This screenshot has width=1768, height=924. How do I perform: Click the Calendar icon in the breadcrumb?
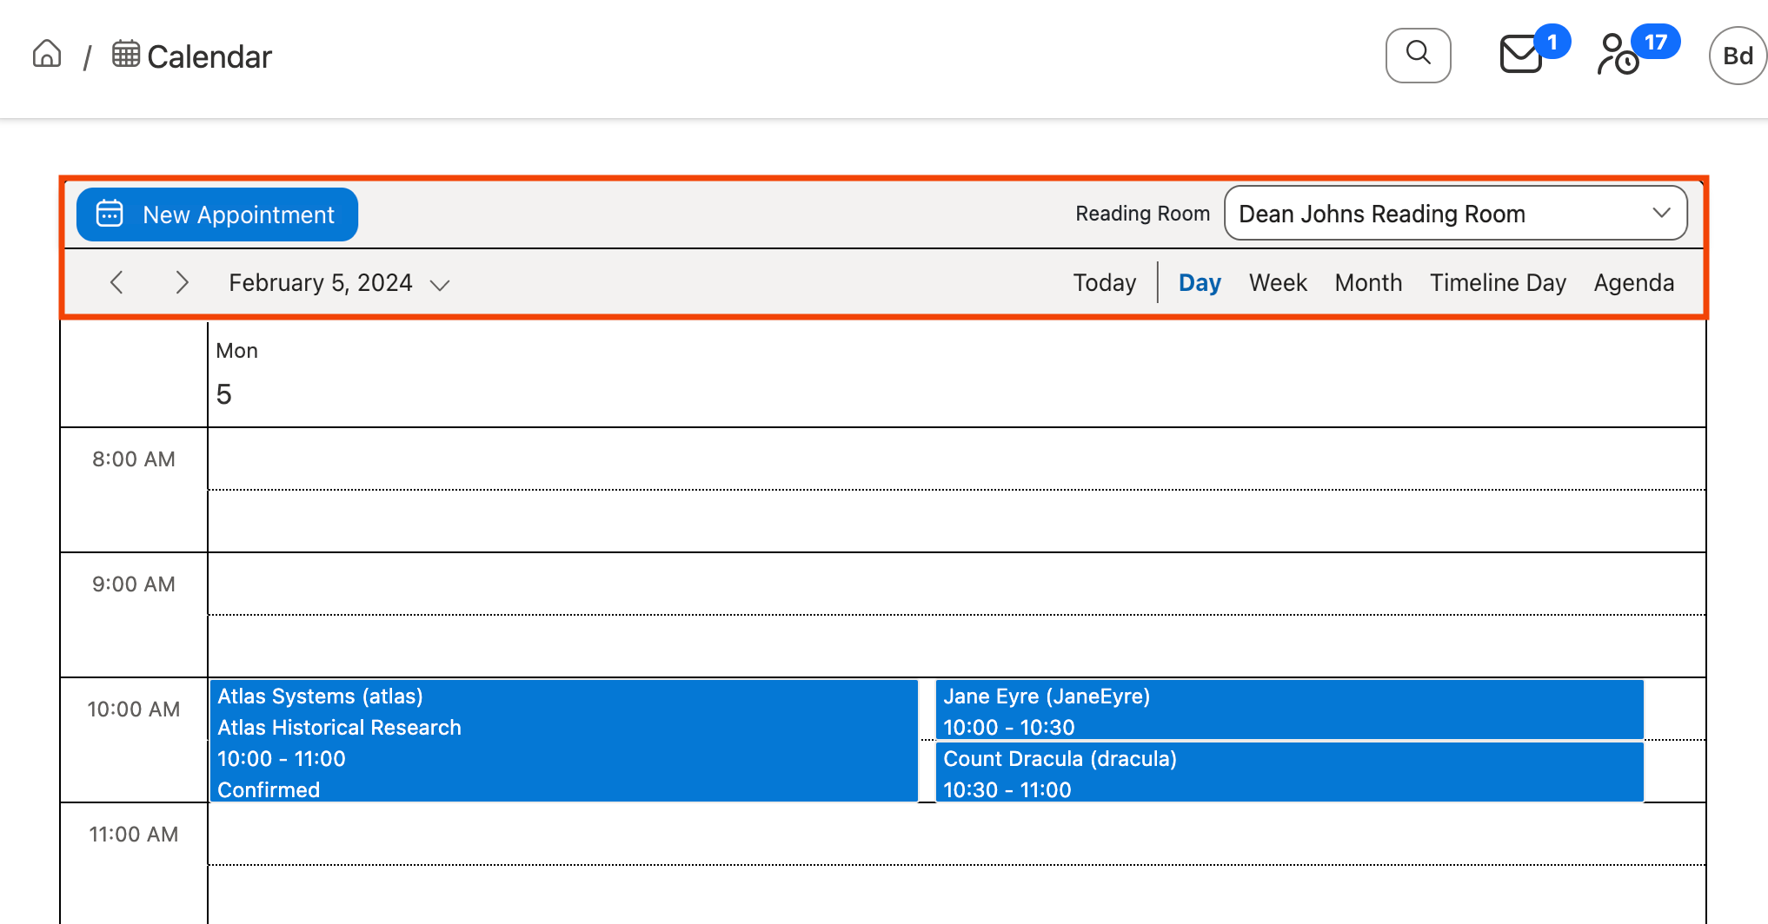tap(126, 54)
